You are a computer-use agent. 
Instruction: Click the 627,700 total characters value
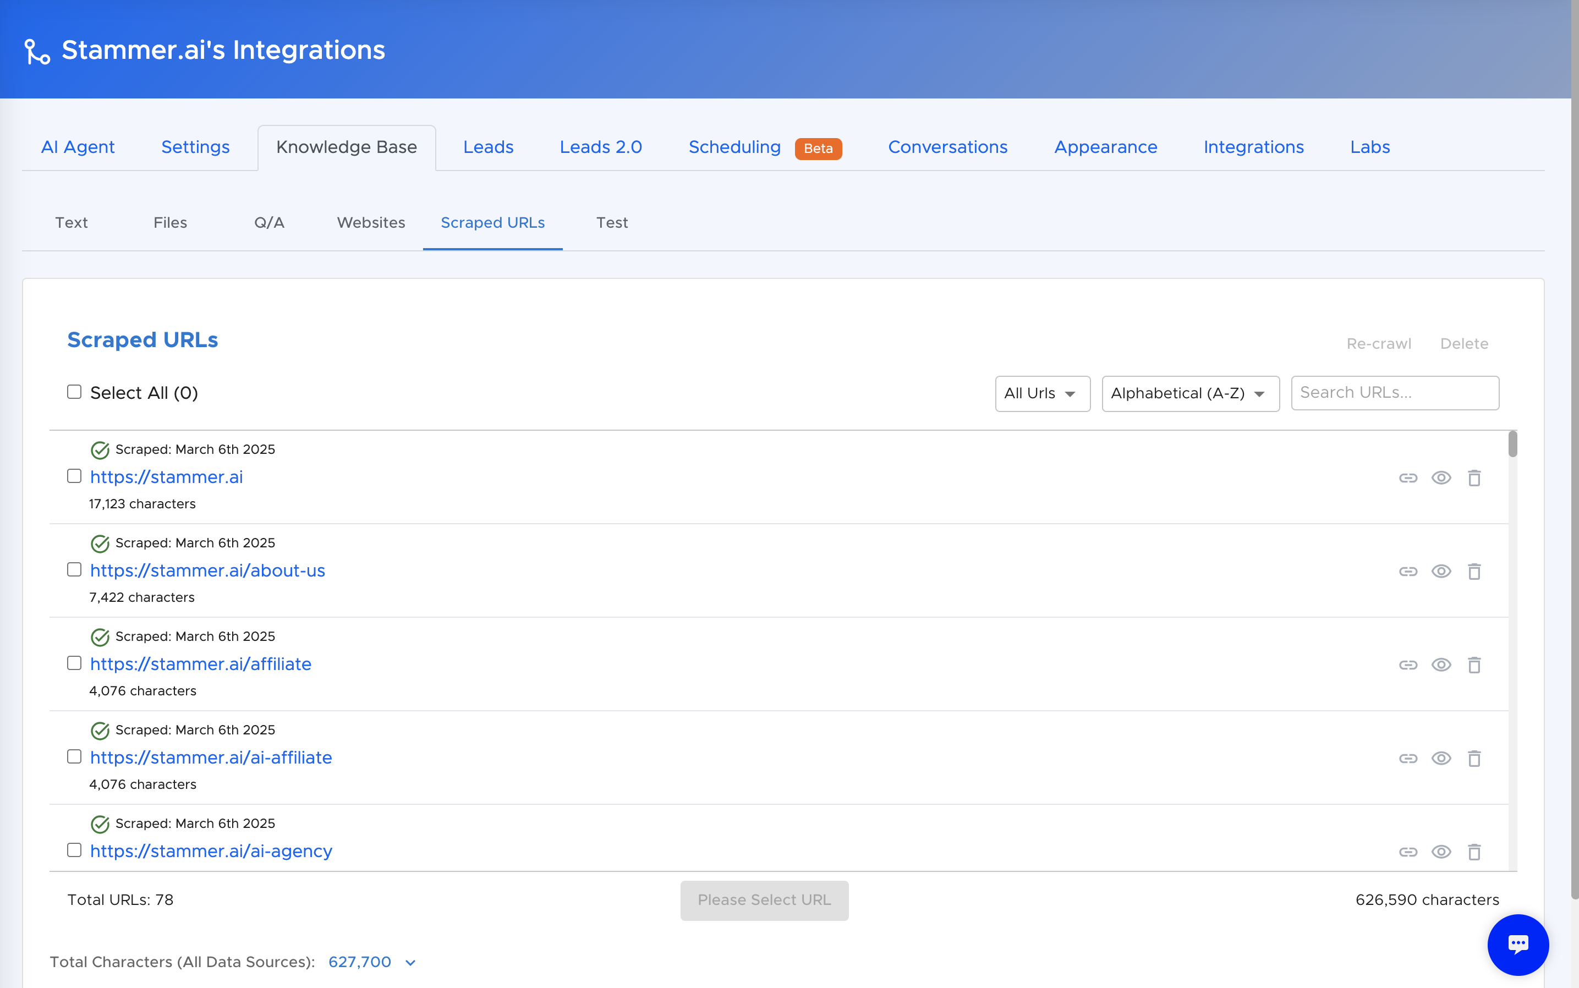tap(359, 962)
